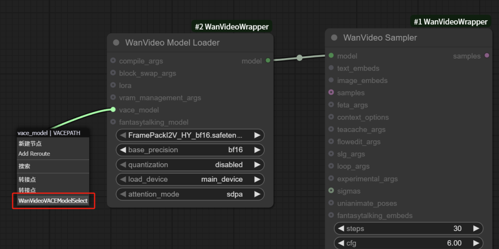Choose Add Reroute in the context menu
499x249 pixels.
[34, 154]
